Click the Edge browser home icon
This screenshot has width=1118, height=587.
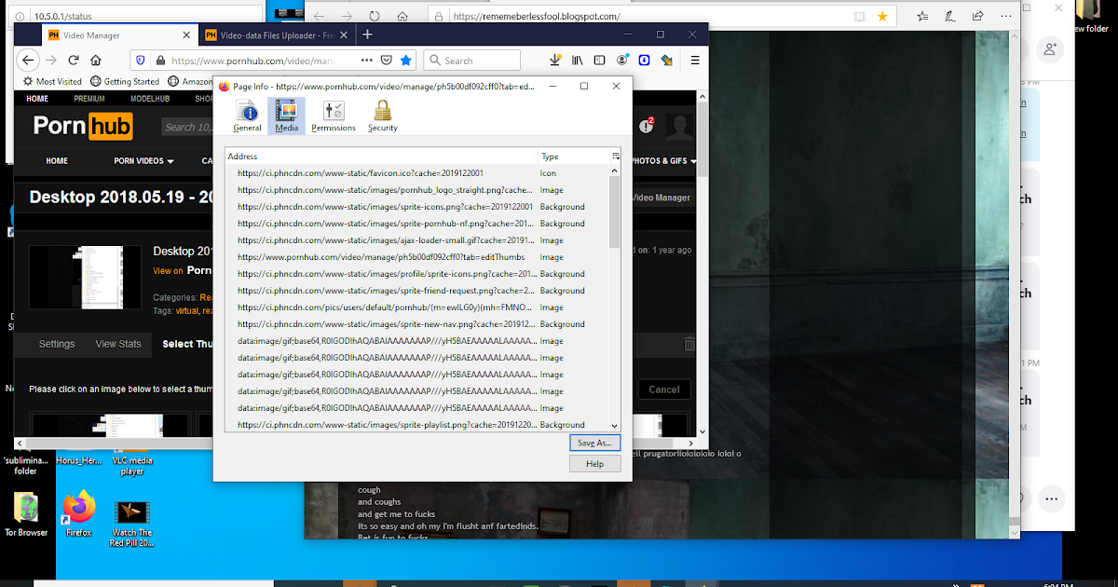coord(402,16)
